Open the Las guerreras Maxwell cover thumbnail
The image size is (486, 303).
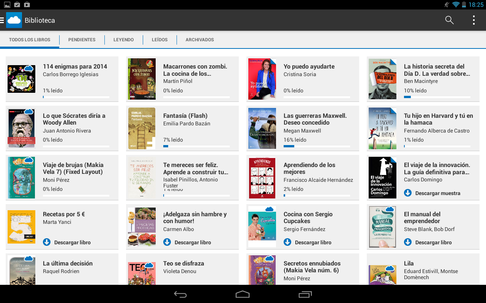pos(262,128)
